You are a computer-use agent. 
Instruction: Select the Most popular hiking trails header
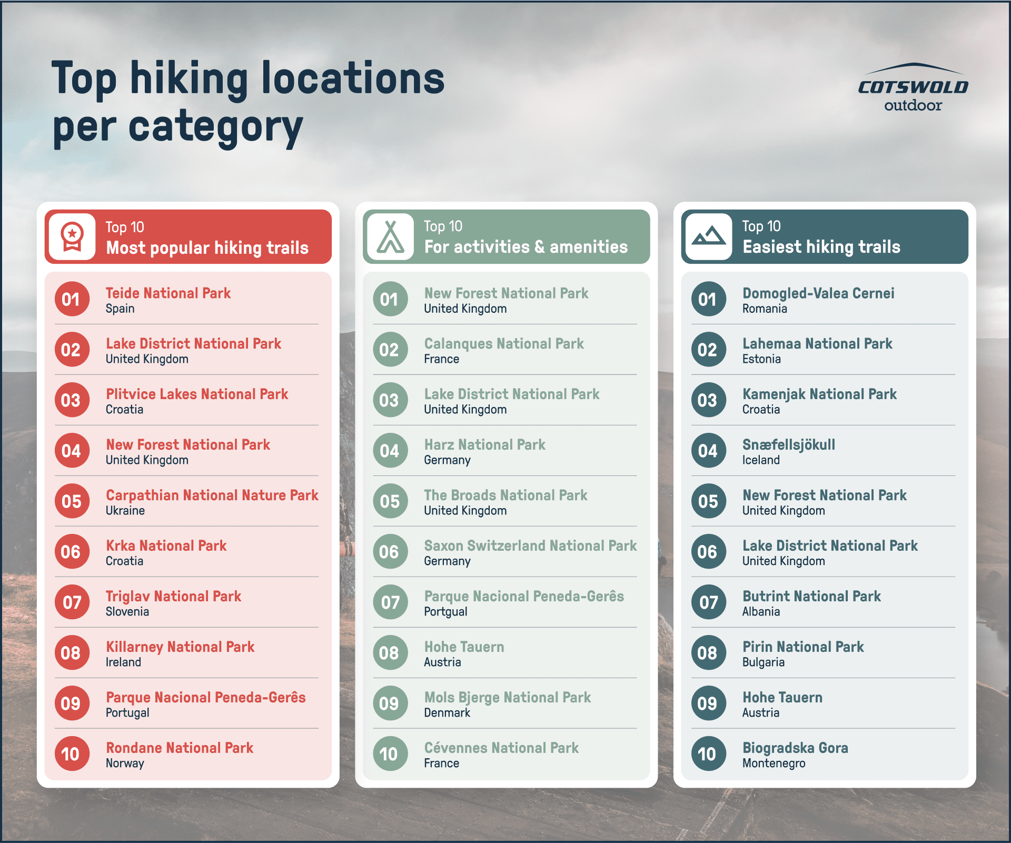207,247
